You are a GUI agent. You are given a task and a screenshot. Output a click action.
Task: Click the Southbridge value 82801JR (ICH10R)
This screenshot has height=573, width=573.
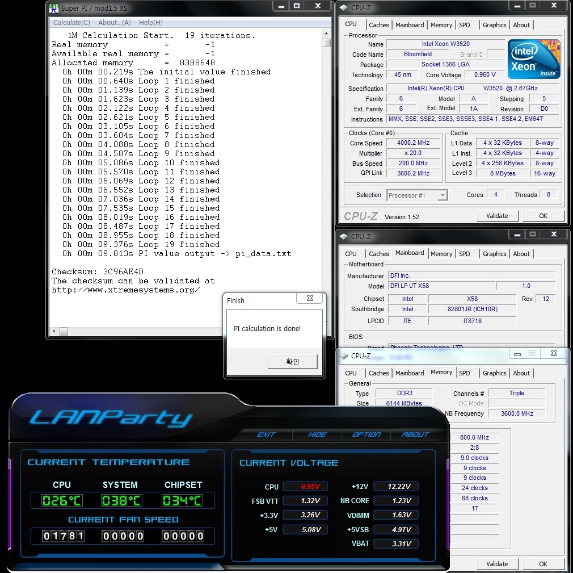pyautogui.click(x=472, y=309)
